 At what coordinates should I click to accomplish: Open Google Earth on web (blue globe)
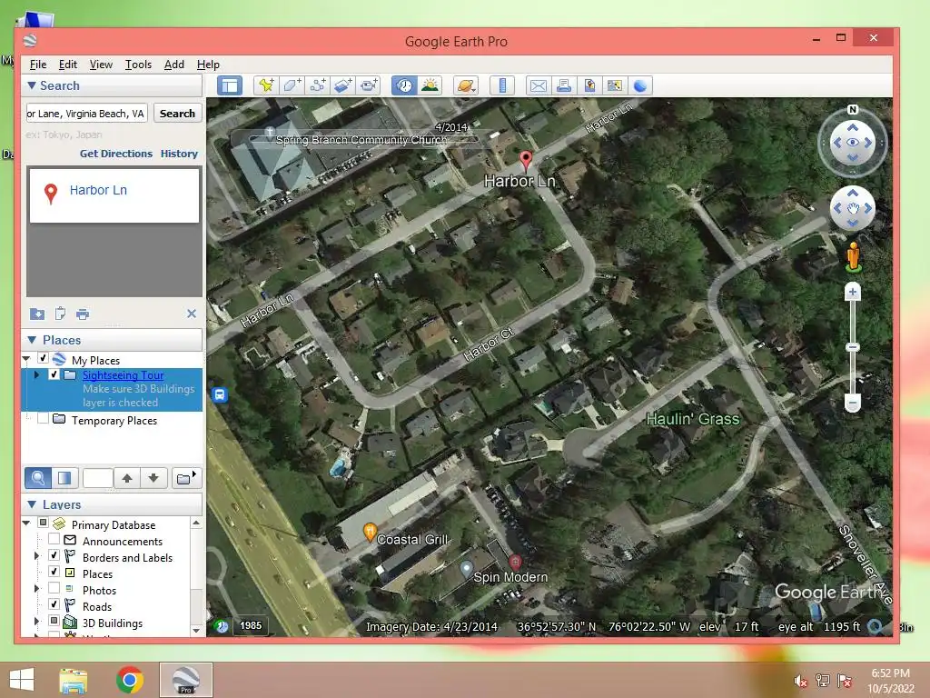click(640, 85)
